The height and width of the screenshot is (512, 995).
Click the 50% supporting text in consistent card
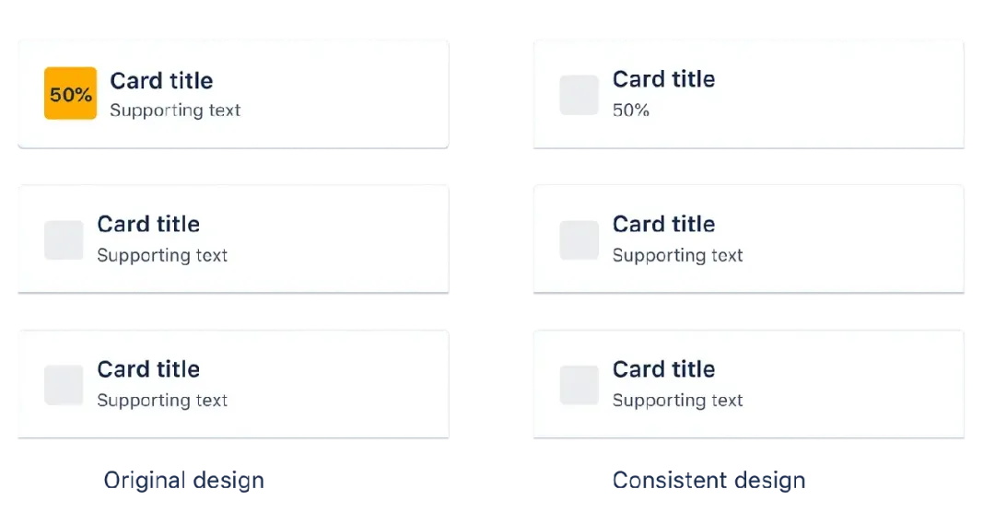pyautogui.click(x=631, y=111)
